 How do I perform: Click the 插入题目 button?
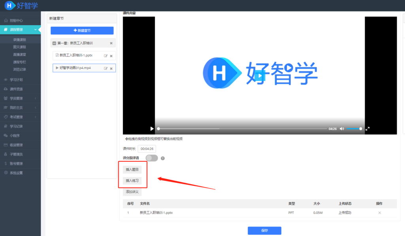coord(132,169)
